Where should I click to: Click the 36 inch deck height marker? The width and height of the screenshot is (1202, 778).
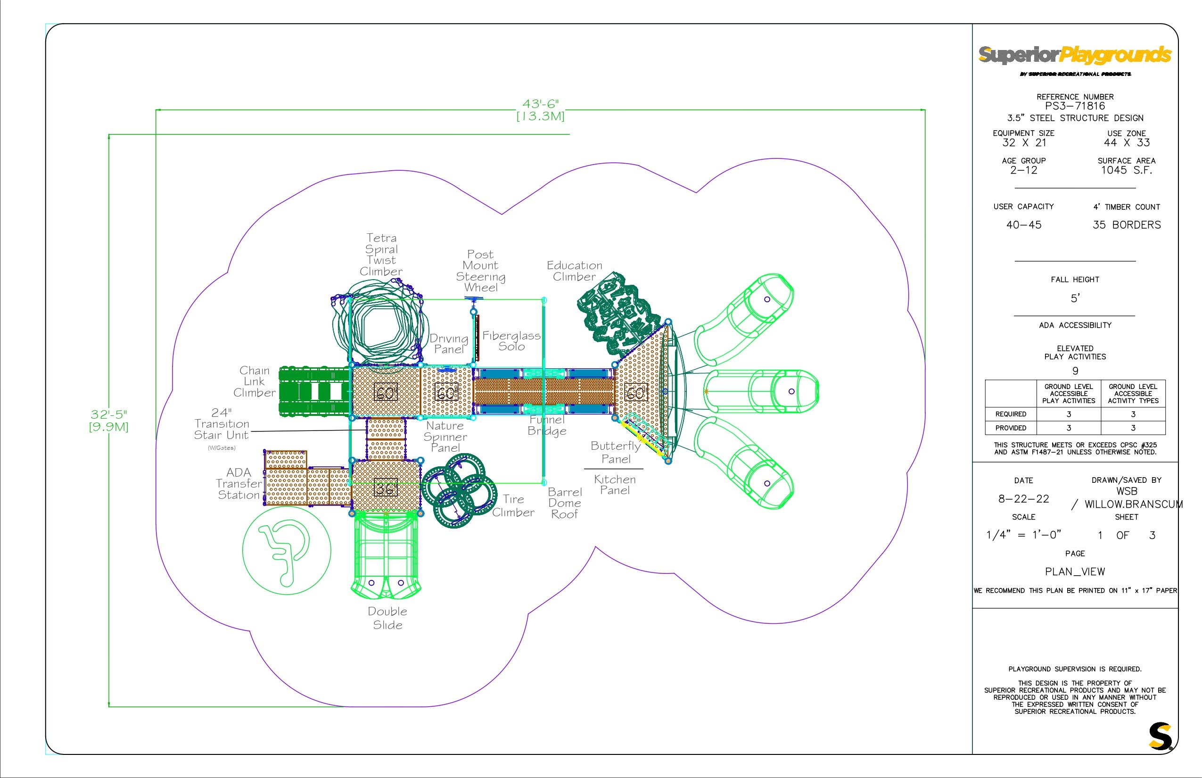(386, 488)
